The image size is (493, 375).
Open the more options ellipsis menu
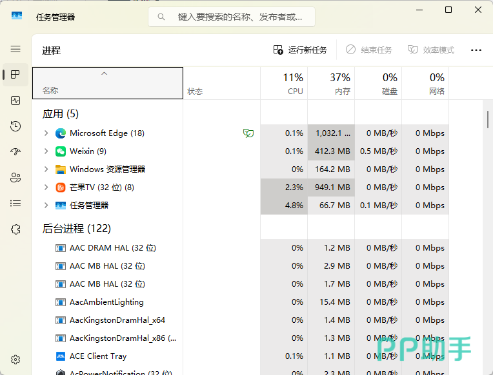pyautogui.click(x=476, y=50)
